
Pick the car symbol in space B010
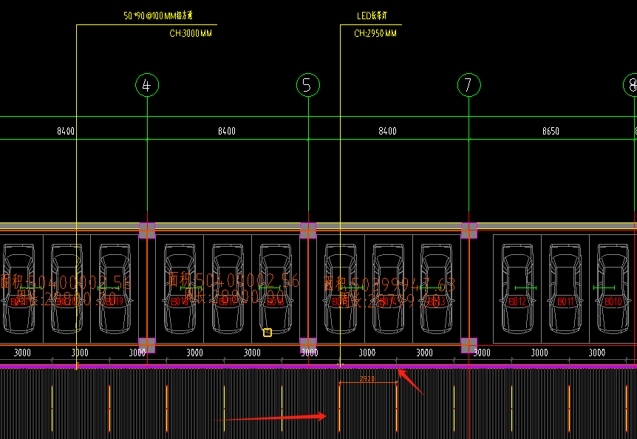(613, 288)
